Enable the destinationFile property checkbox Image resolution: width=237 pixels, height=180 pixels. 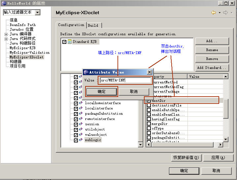[x=149, y=105]
